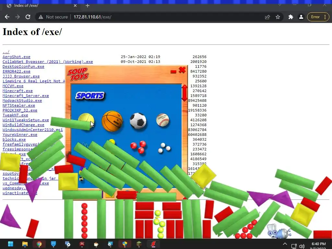This screenshot has height=249, width=332.
Task: Pick the basketball in Soup Toys
Action: pyautogui.click(x=112, y=121)
